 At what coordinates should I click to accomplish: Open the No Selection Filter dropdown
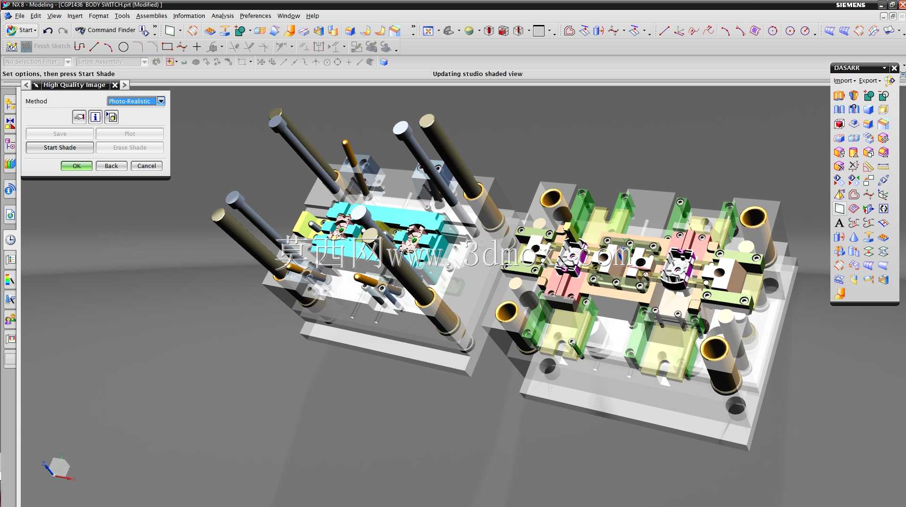(68, 62)
